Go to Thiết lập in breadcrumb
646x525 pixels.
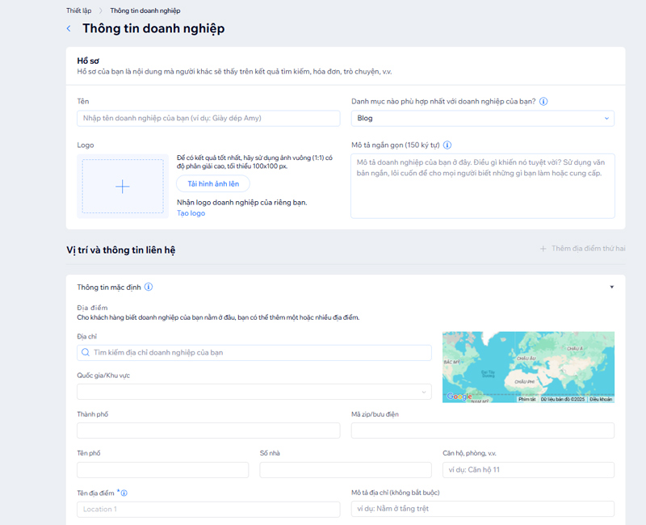click(x=78, y=10)
